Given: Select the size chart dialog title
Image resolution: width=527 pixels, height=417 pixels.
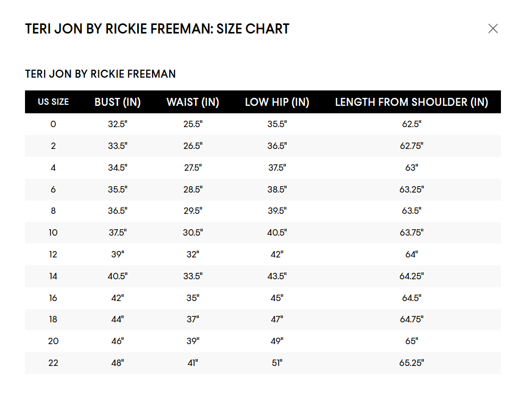Looking at the screenshot, I should pyautogui.click(x=157, y=29).
